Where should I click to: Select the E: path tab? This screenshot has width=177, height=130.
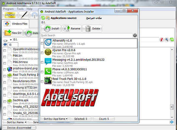(13, 45)
